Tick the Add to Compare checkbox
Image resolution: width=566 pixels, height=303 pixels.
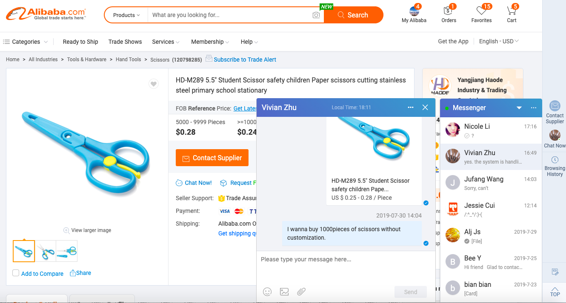click(x=16, y=273)
